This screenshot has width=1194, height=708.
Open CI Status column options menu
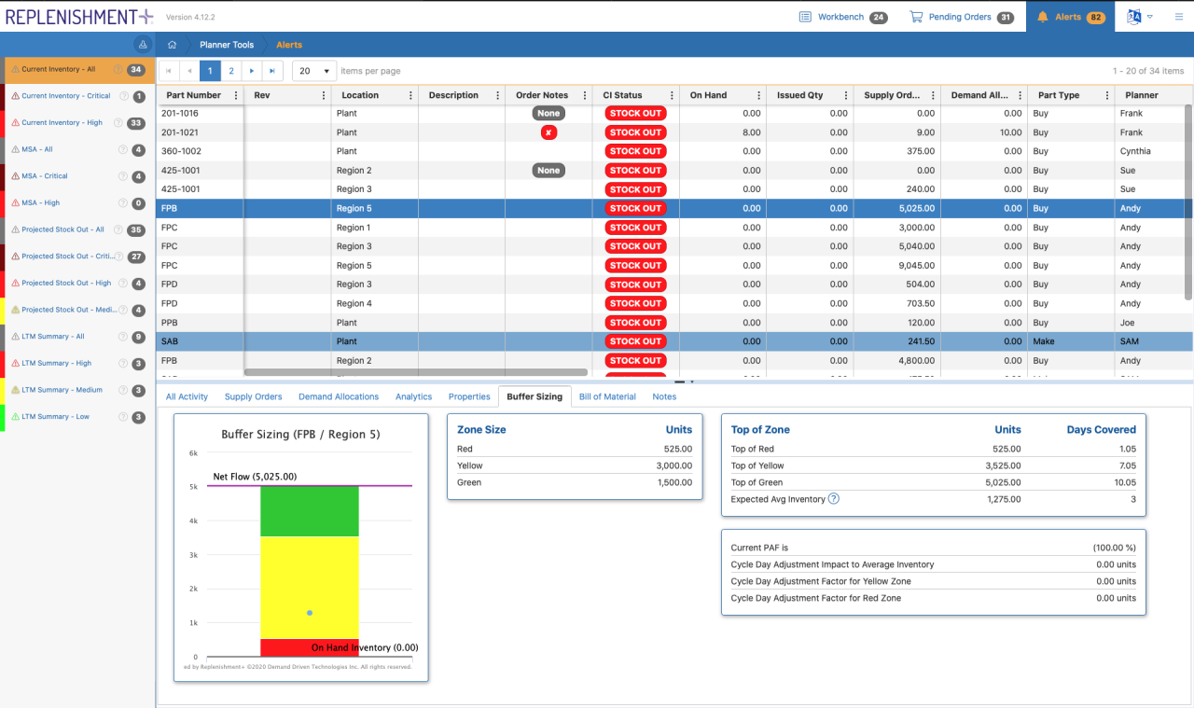click(672, 95)
